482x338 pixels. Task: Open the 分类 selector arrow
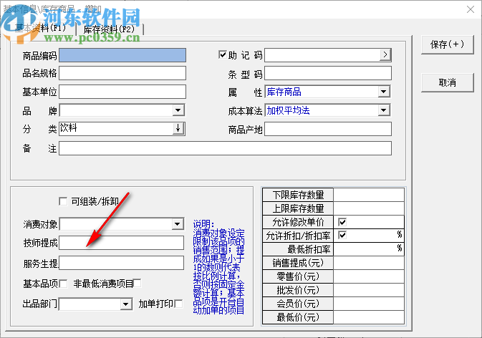[x=178, y=129]
